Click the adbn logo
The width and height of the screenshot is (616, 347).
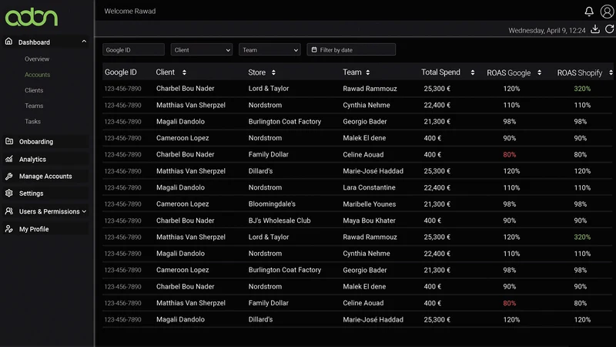click(x=32, y=17)
